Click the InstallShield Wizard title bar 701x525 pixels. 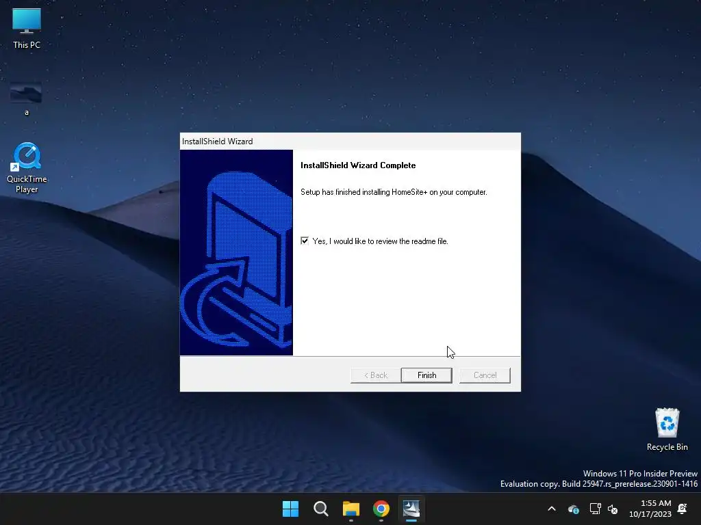tap(350, 141)
